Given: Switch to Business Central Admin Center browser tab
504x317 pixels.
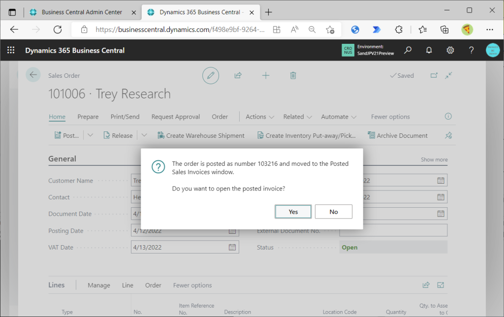Looking at the screenshot, I should coord(82,12).
